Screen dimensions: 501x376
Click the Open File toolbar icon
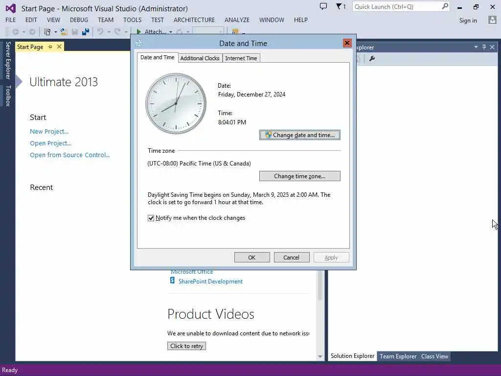(64, 32)
